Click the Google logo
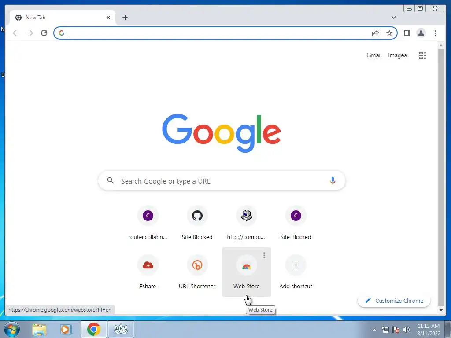The height and width of the screenshot is (338, 451). coord(222,133)
